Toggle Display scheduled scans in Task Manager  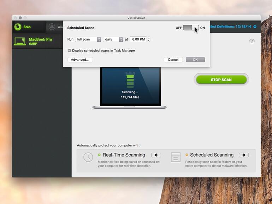[x=69, y=50]
